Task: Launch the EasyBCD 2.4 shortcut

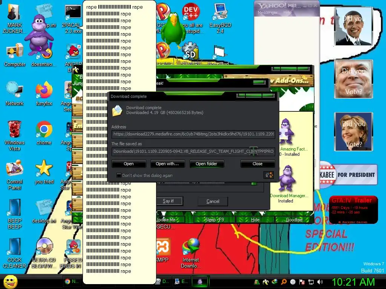Action: 220,18
